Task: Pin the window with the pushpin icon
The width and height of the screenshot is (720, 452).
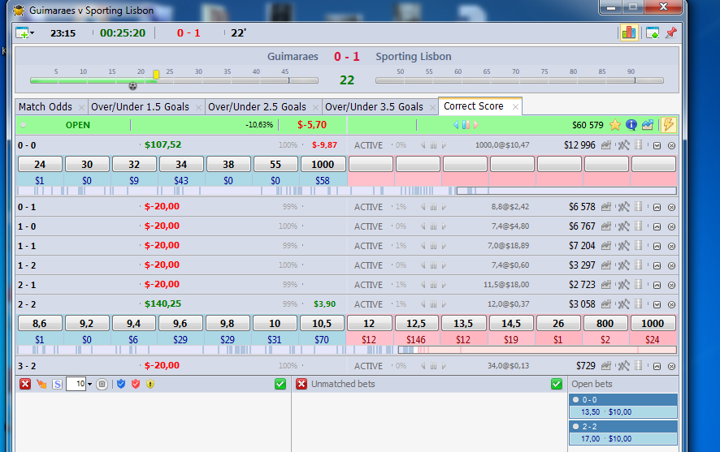Action: pos(671,32)
